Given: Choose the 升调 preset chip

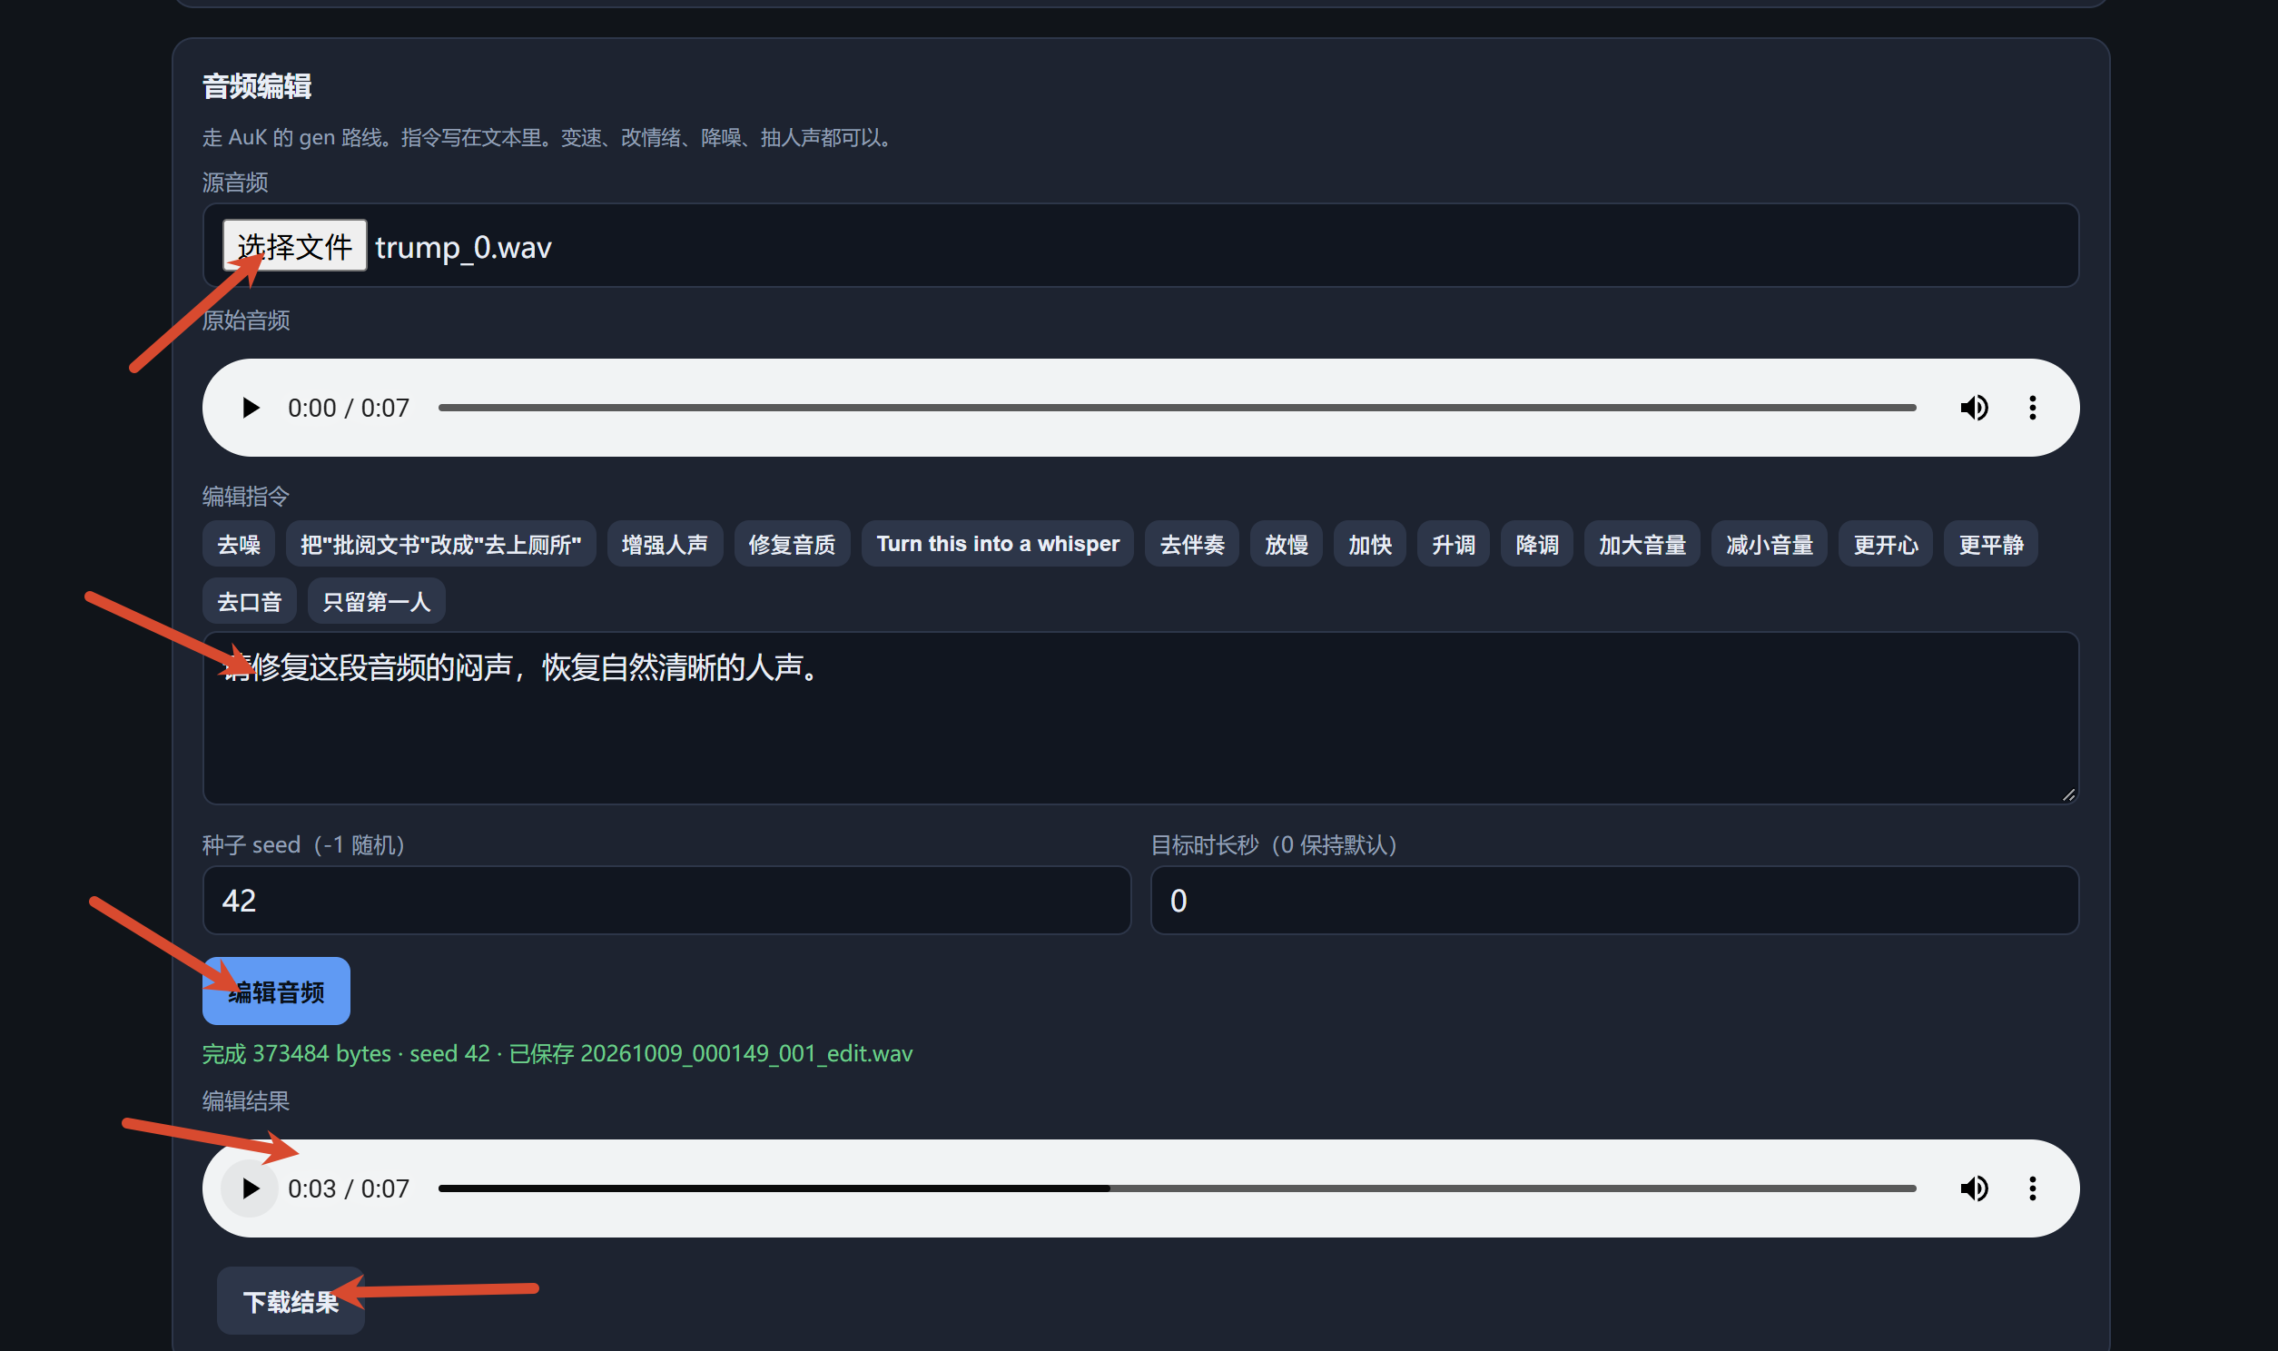Looking at the screenshot, I should pos(1454,545).
